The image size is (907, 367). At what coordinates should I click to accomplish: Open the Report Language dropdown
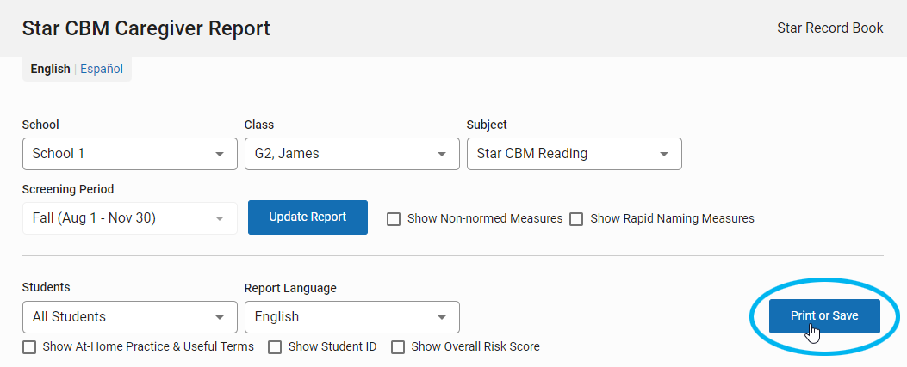click(352, 317)
